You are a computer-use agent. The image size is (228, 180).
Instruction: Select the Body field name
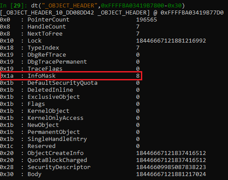pos(35,174)
